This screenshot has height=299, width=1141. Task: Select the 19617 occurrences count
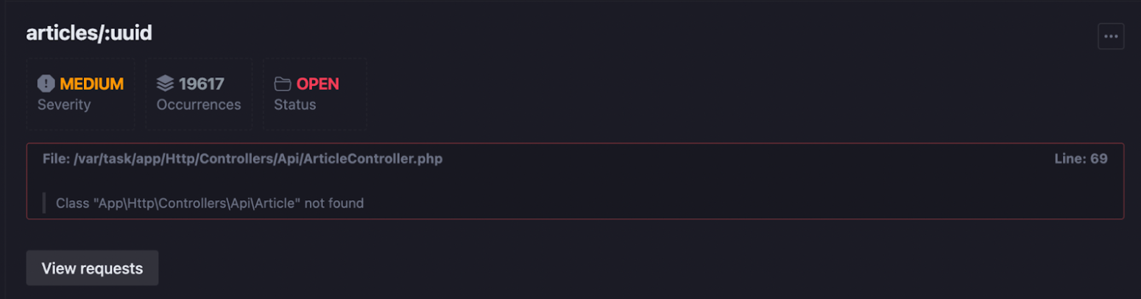(x=202, y=84)
